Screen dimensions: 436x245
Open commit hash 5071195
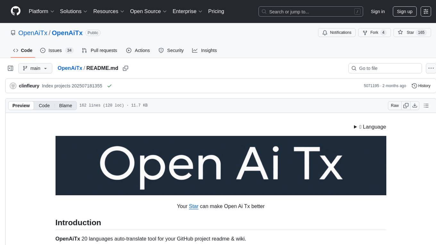point(372,86)
